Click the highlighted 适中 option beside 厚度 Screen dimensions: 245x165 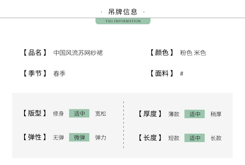coord(195,114)
